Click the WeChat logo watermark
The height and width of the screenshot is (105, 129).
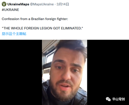pyautogui.click(x=108, y=99)
